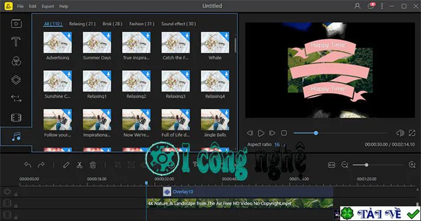The height and width of the screenshot is (221, 421).
Task: Toggle the lock on the overlay track
Action: pyautogui.click(x=16, y=194)
